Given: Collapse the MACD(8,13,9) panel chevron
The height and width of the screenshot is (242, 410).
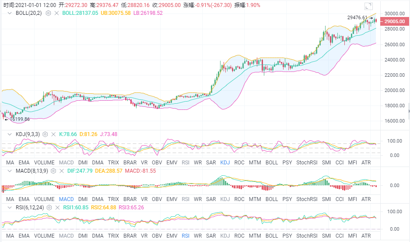Looking at the screenshot, I should pyautogui.click(x=10, y=171).
